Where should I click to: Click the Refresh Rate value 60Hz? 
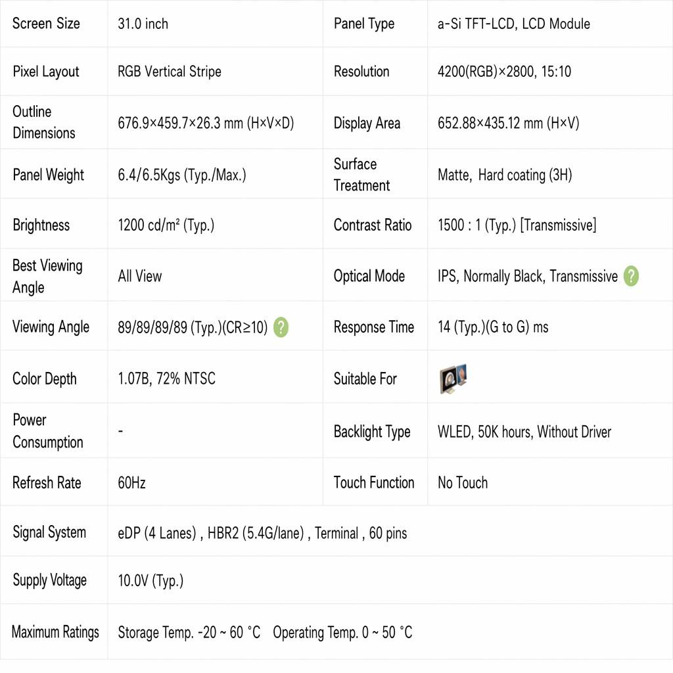(x=131, y=483)
